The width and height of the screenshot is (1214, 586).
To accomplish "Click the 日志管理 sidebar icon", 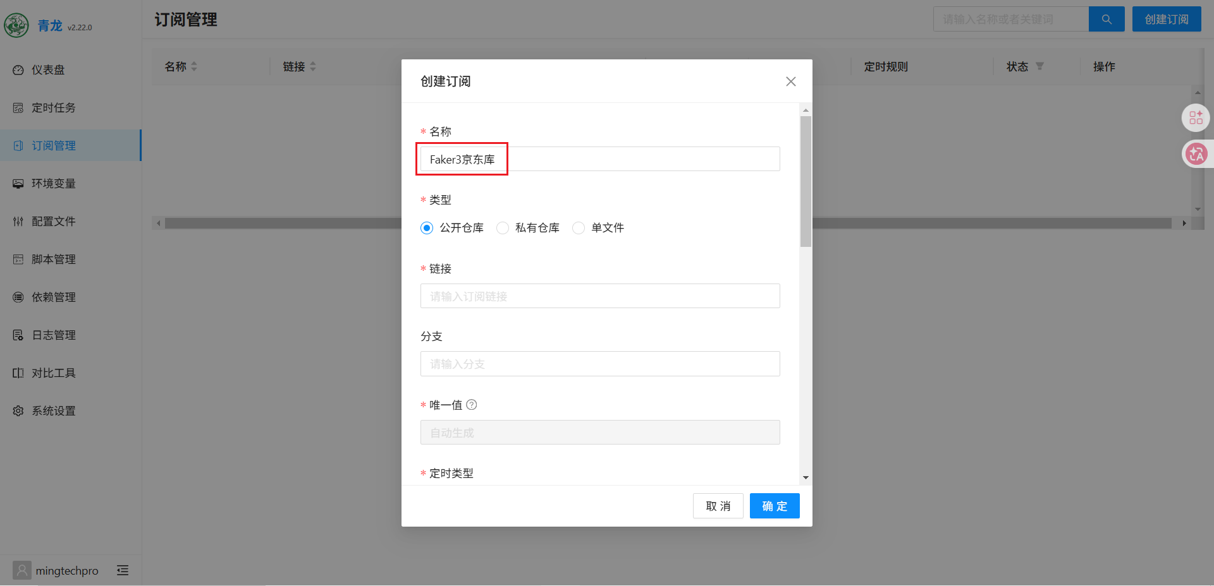I will [18, 335].
